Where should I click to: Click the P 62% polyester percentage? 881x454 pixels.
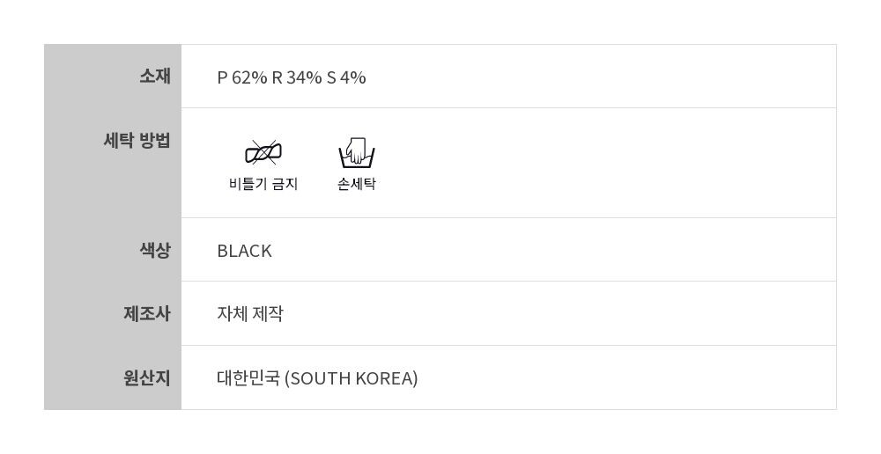coord(241,77)
